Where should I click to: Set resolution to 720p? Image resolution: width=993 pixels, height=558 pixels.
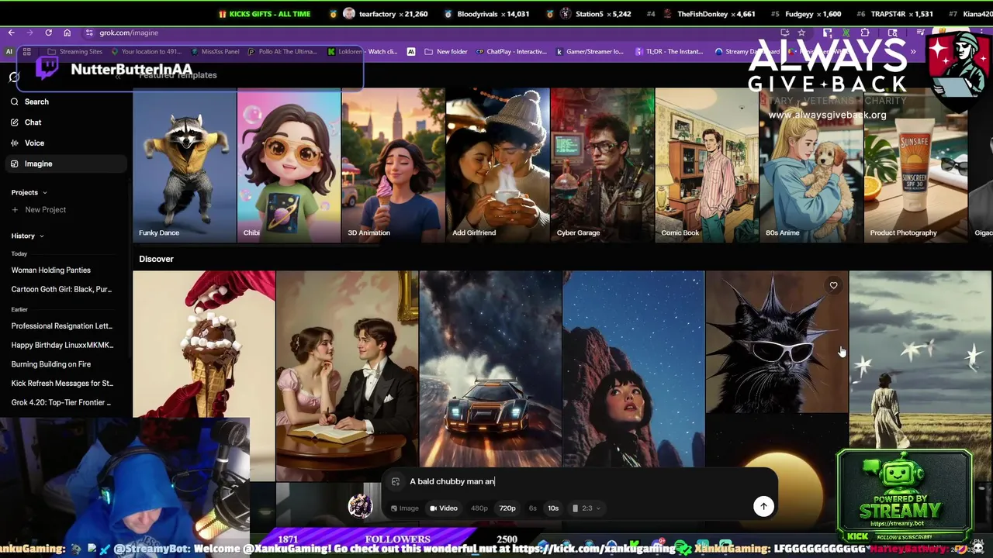507,508
